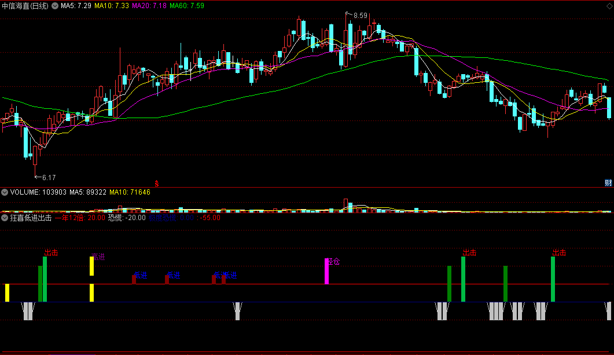Click the red S marker at the chart bottom
This screenshot has height=355, width=614.
(157, 184)
